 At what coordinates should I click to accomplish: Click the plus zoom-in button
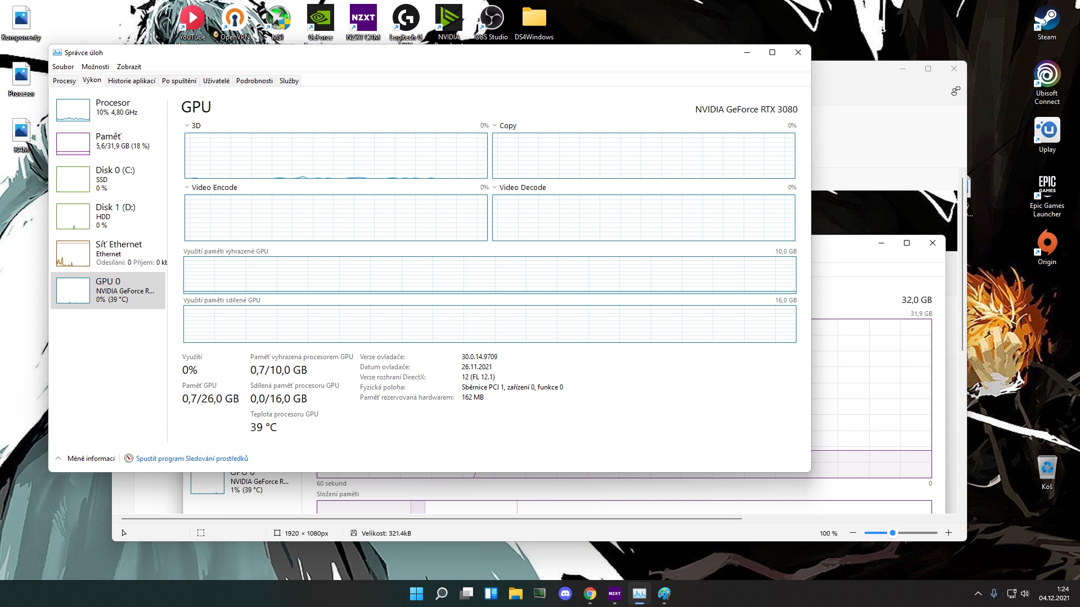click(x=948, y=533)
